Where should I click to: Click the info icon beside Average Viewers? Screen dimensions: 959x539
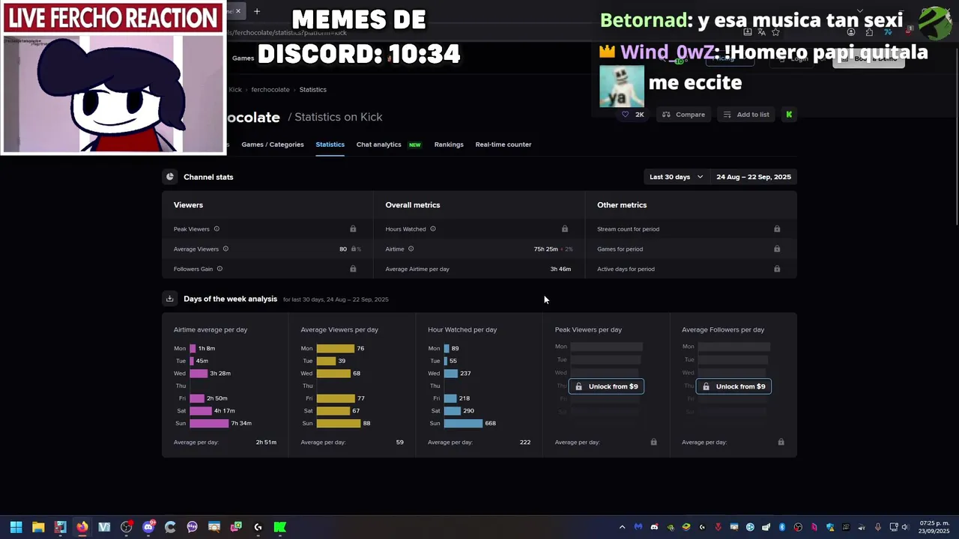click(226, 249)
